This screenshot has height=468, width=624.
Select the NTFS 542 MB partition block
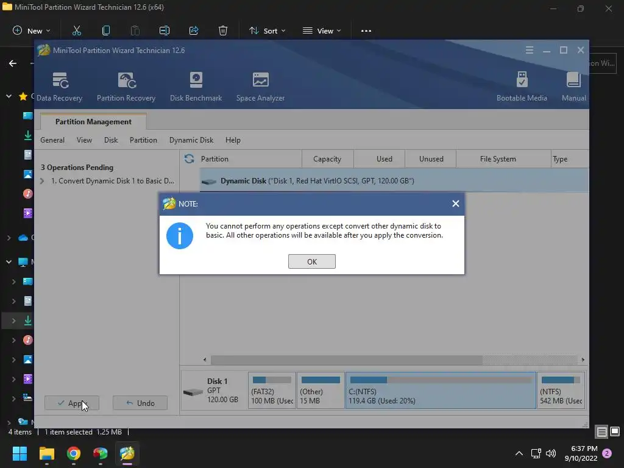tap(561, 391)
